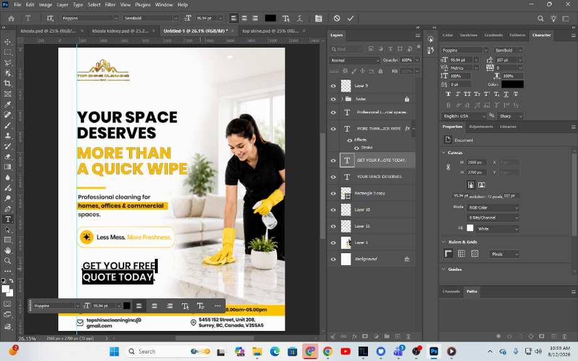Open the Filter menu

click(x=110, y=5)
